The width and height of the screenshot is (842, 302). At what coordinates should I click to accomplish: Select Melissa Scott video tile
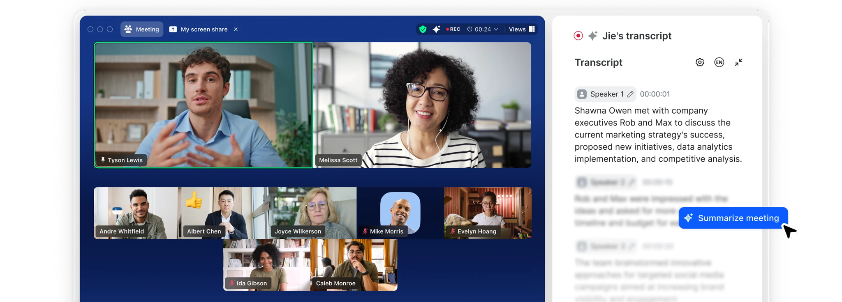click(422, 105)
